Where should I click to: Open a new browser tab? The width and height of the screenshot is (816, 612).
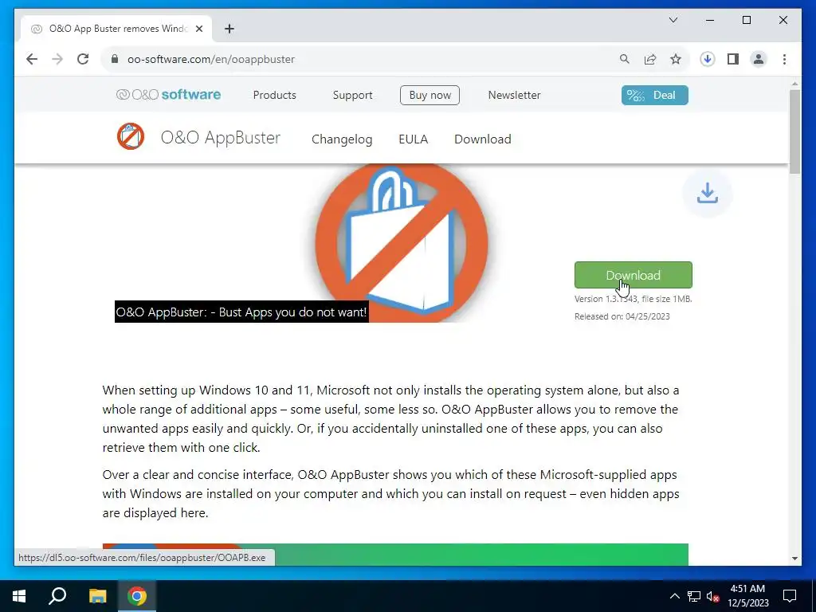(229, 29)
